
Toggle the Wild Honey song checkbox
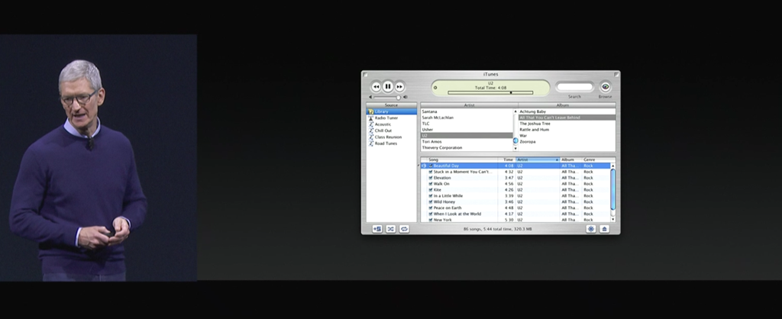(x=431, y=201)
